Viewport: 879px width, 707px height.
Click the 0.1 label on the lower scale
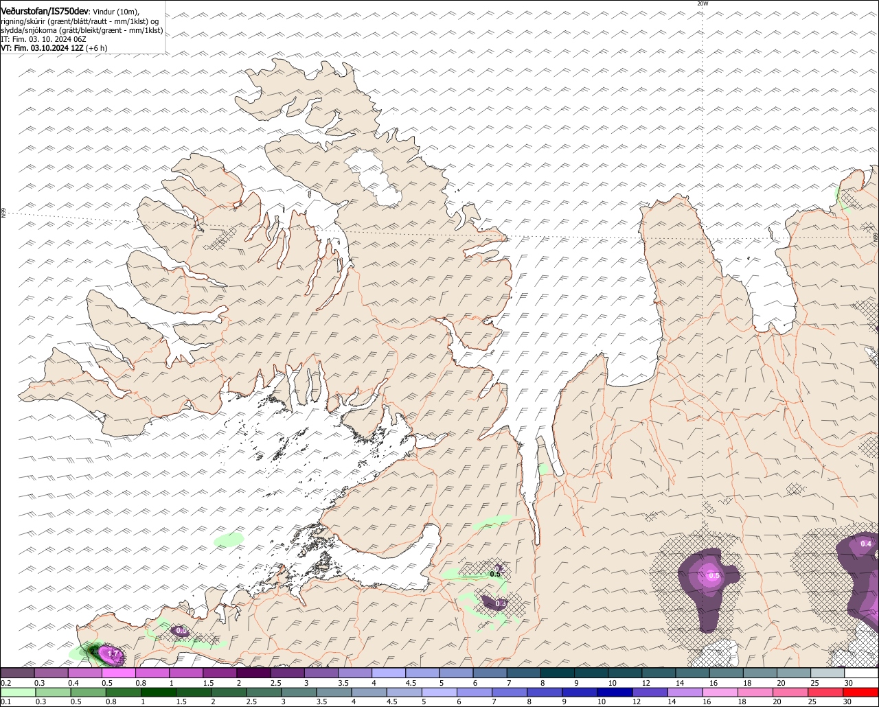click(x=6, y=702)
